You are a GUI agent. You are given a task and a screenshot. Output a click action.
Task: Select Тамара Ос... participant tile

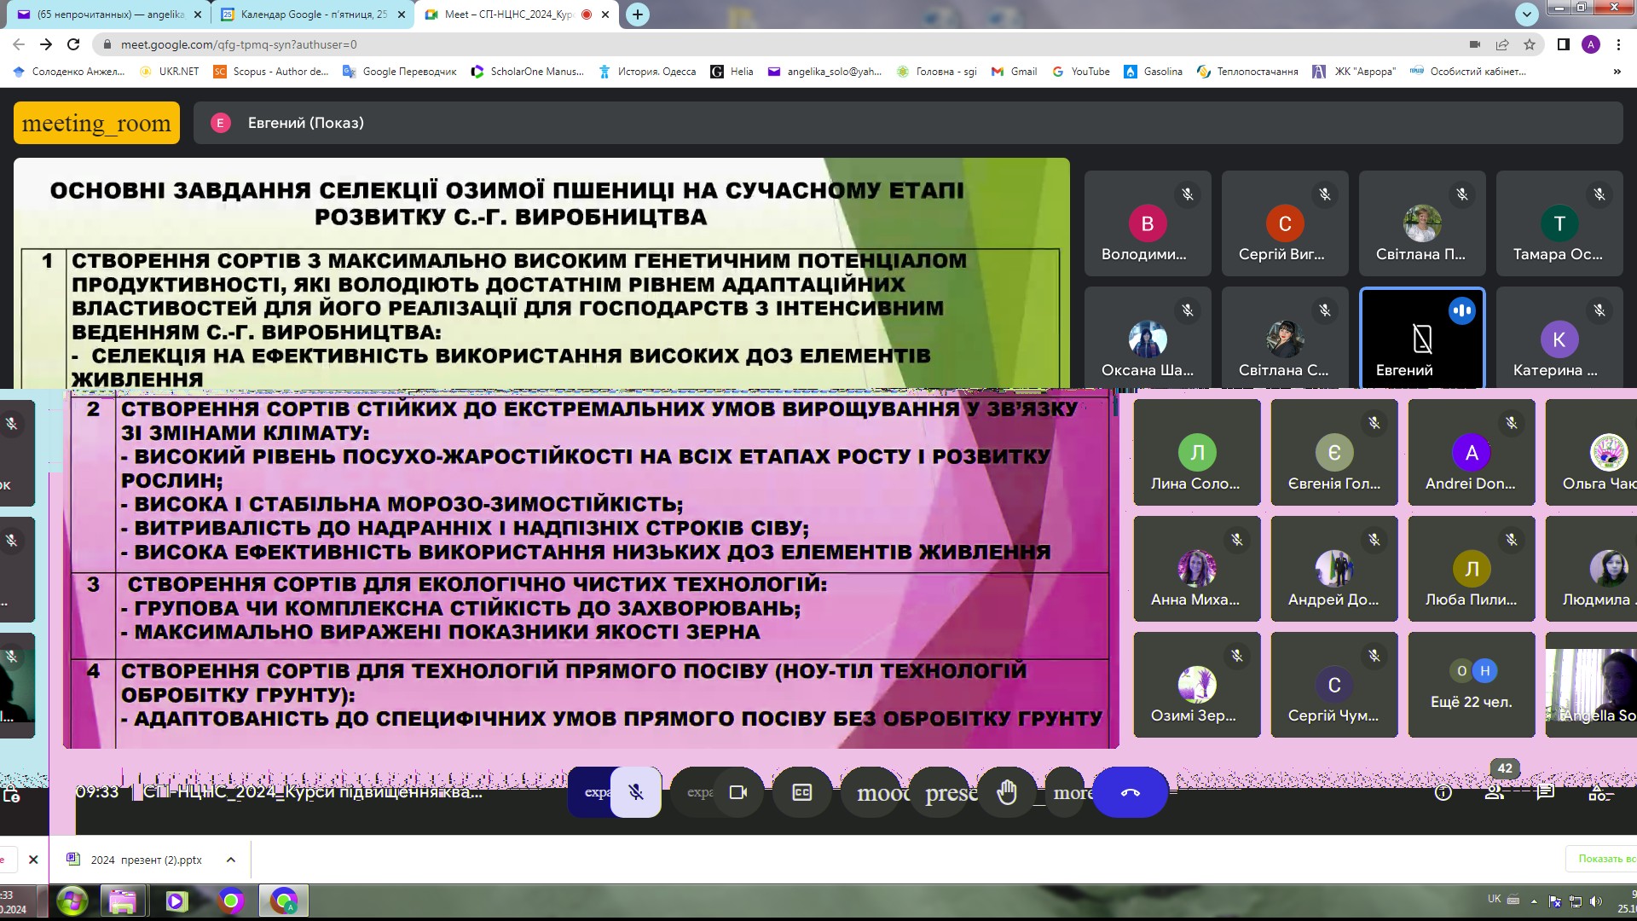tap(1559, 223)
